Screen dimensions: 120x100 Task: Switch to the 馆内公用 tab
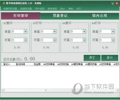(x=99, y=16)
